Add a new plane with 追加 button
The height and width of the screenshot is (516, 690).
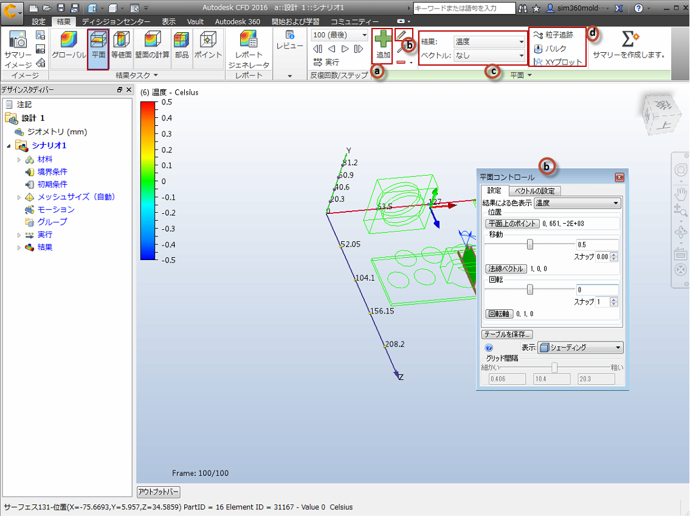coord(383,45)
